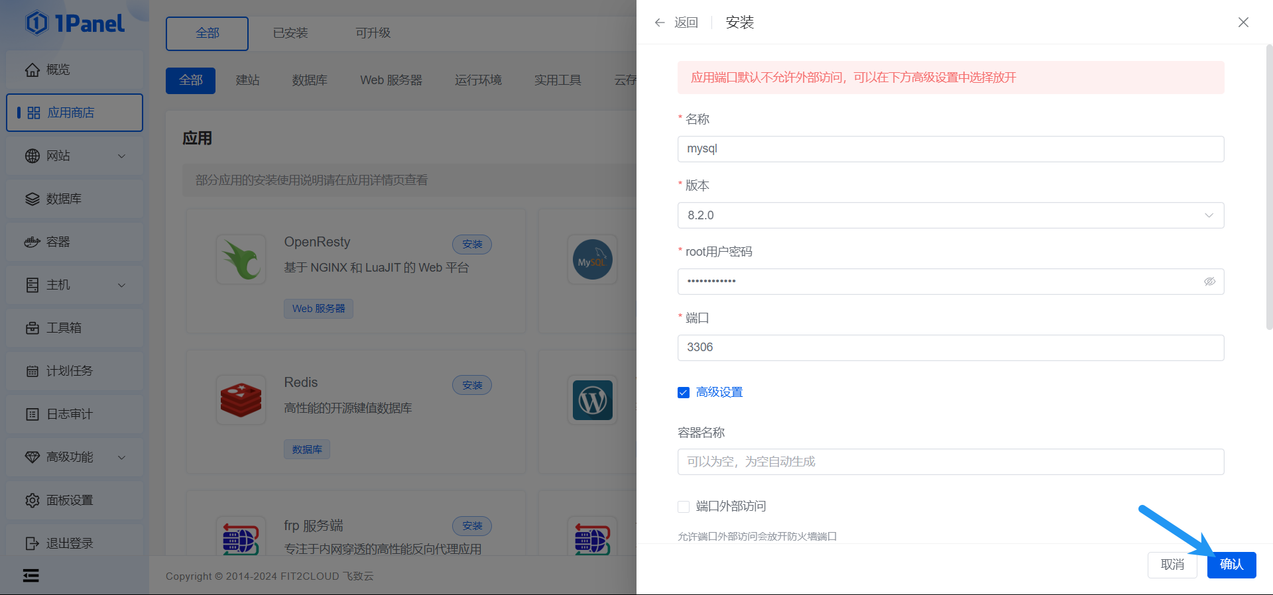Expand the 网站 sidebar menu

[x=121, y=156]
